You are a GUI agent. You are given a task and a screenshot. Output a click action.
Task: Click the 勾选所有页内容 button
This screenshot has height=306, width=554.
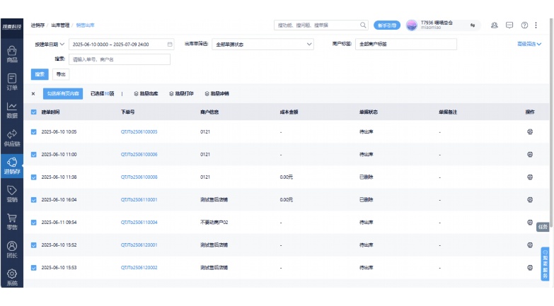coord(63,93)
